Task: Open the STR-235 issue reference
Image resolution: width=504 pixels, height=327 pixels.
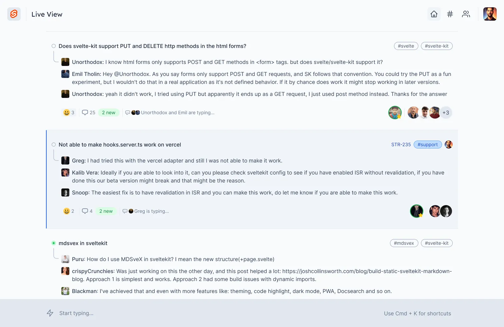Action: pos(401,145)
